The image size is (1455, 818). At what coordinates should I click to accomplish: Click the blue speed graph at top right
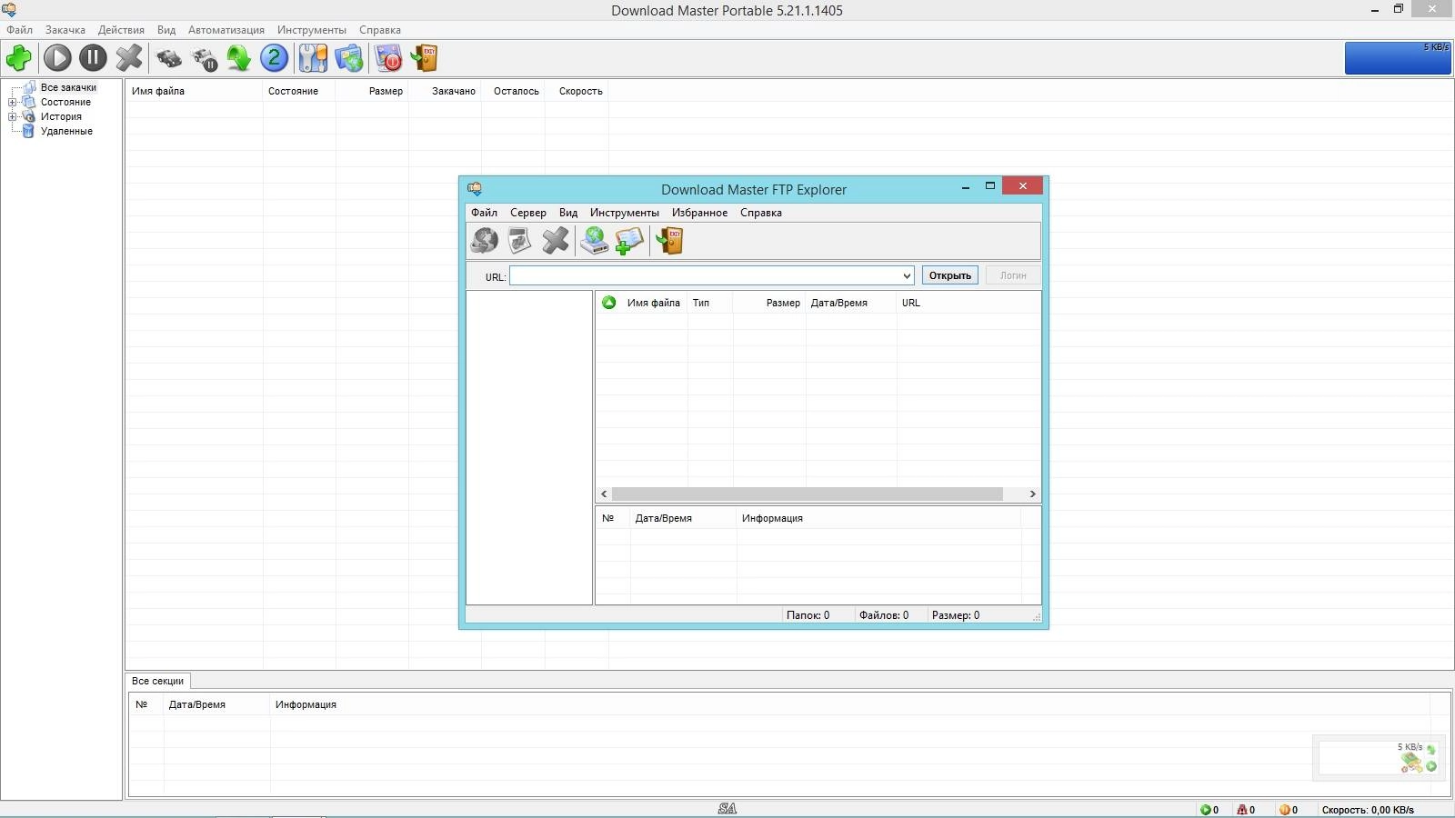point(1398,57)
